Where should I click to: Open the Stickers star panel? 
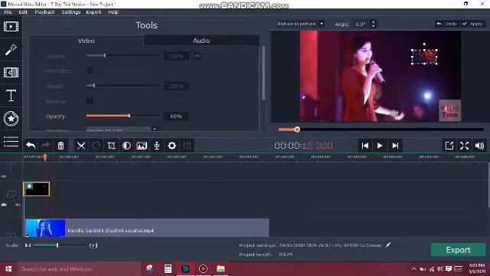[11, 119]
